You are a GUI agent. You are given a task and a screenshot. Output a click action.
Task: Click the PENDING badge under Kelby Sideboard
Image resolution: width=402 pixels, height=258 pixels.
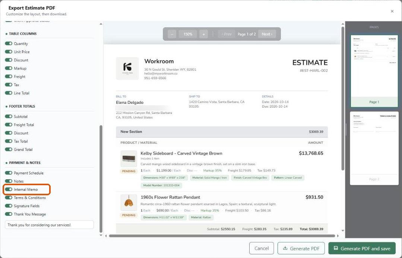129,171
